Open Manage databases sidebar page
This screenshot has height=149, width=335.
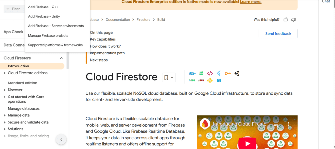pos(24,109)
